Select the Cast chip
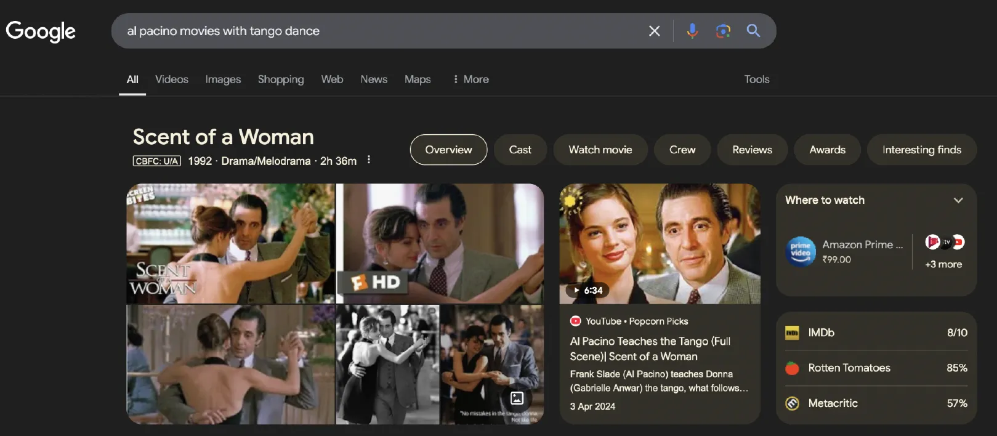This screenshot has width=997, height=436. (520, 150)
